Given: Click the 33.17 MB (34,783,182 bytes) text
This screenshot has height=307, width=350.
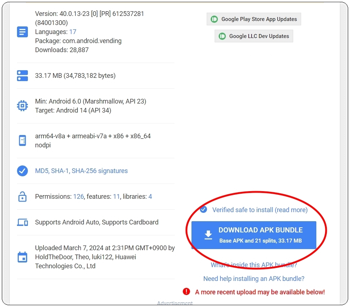Looking at the screenshot, I should pyautogui.click(x=75, y=76).
